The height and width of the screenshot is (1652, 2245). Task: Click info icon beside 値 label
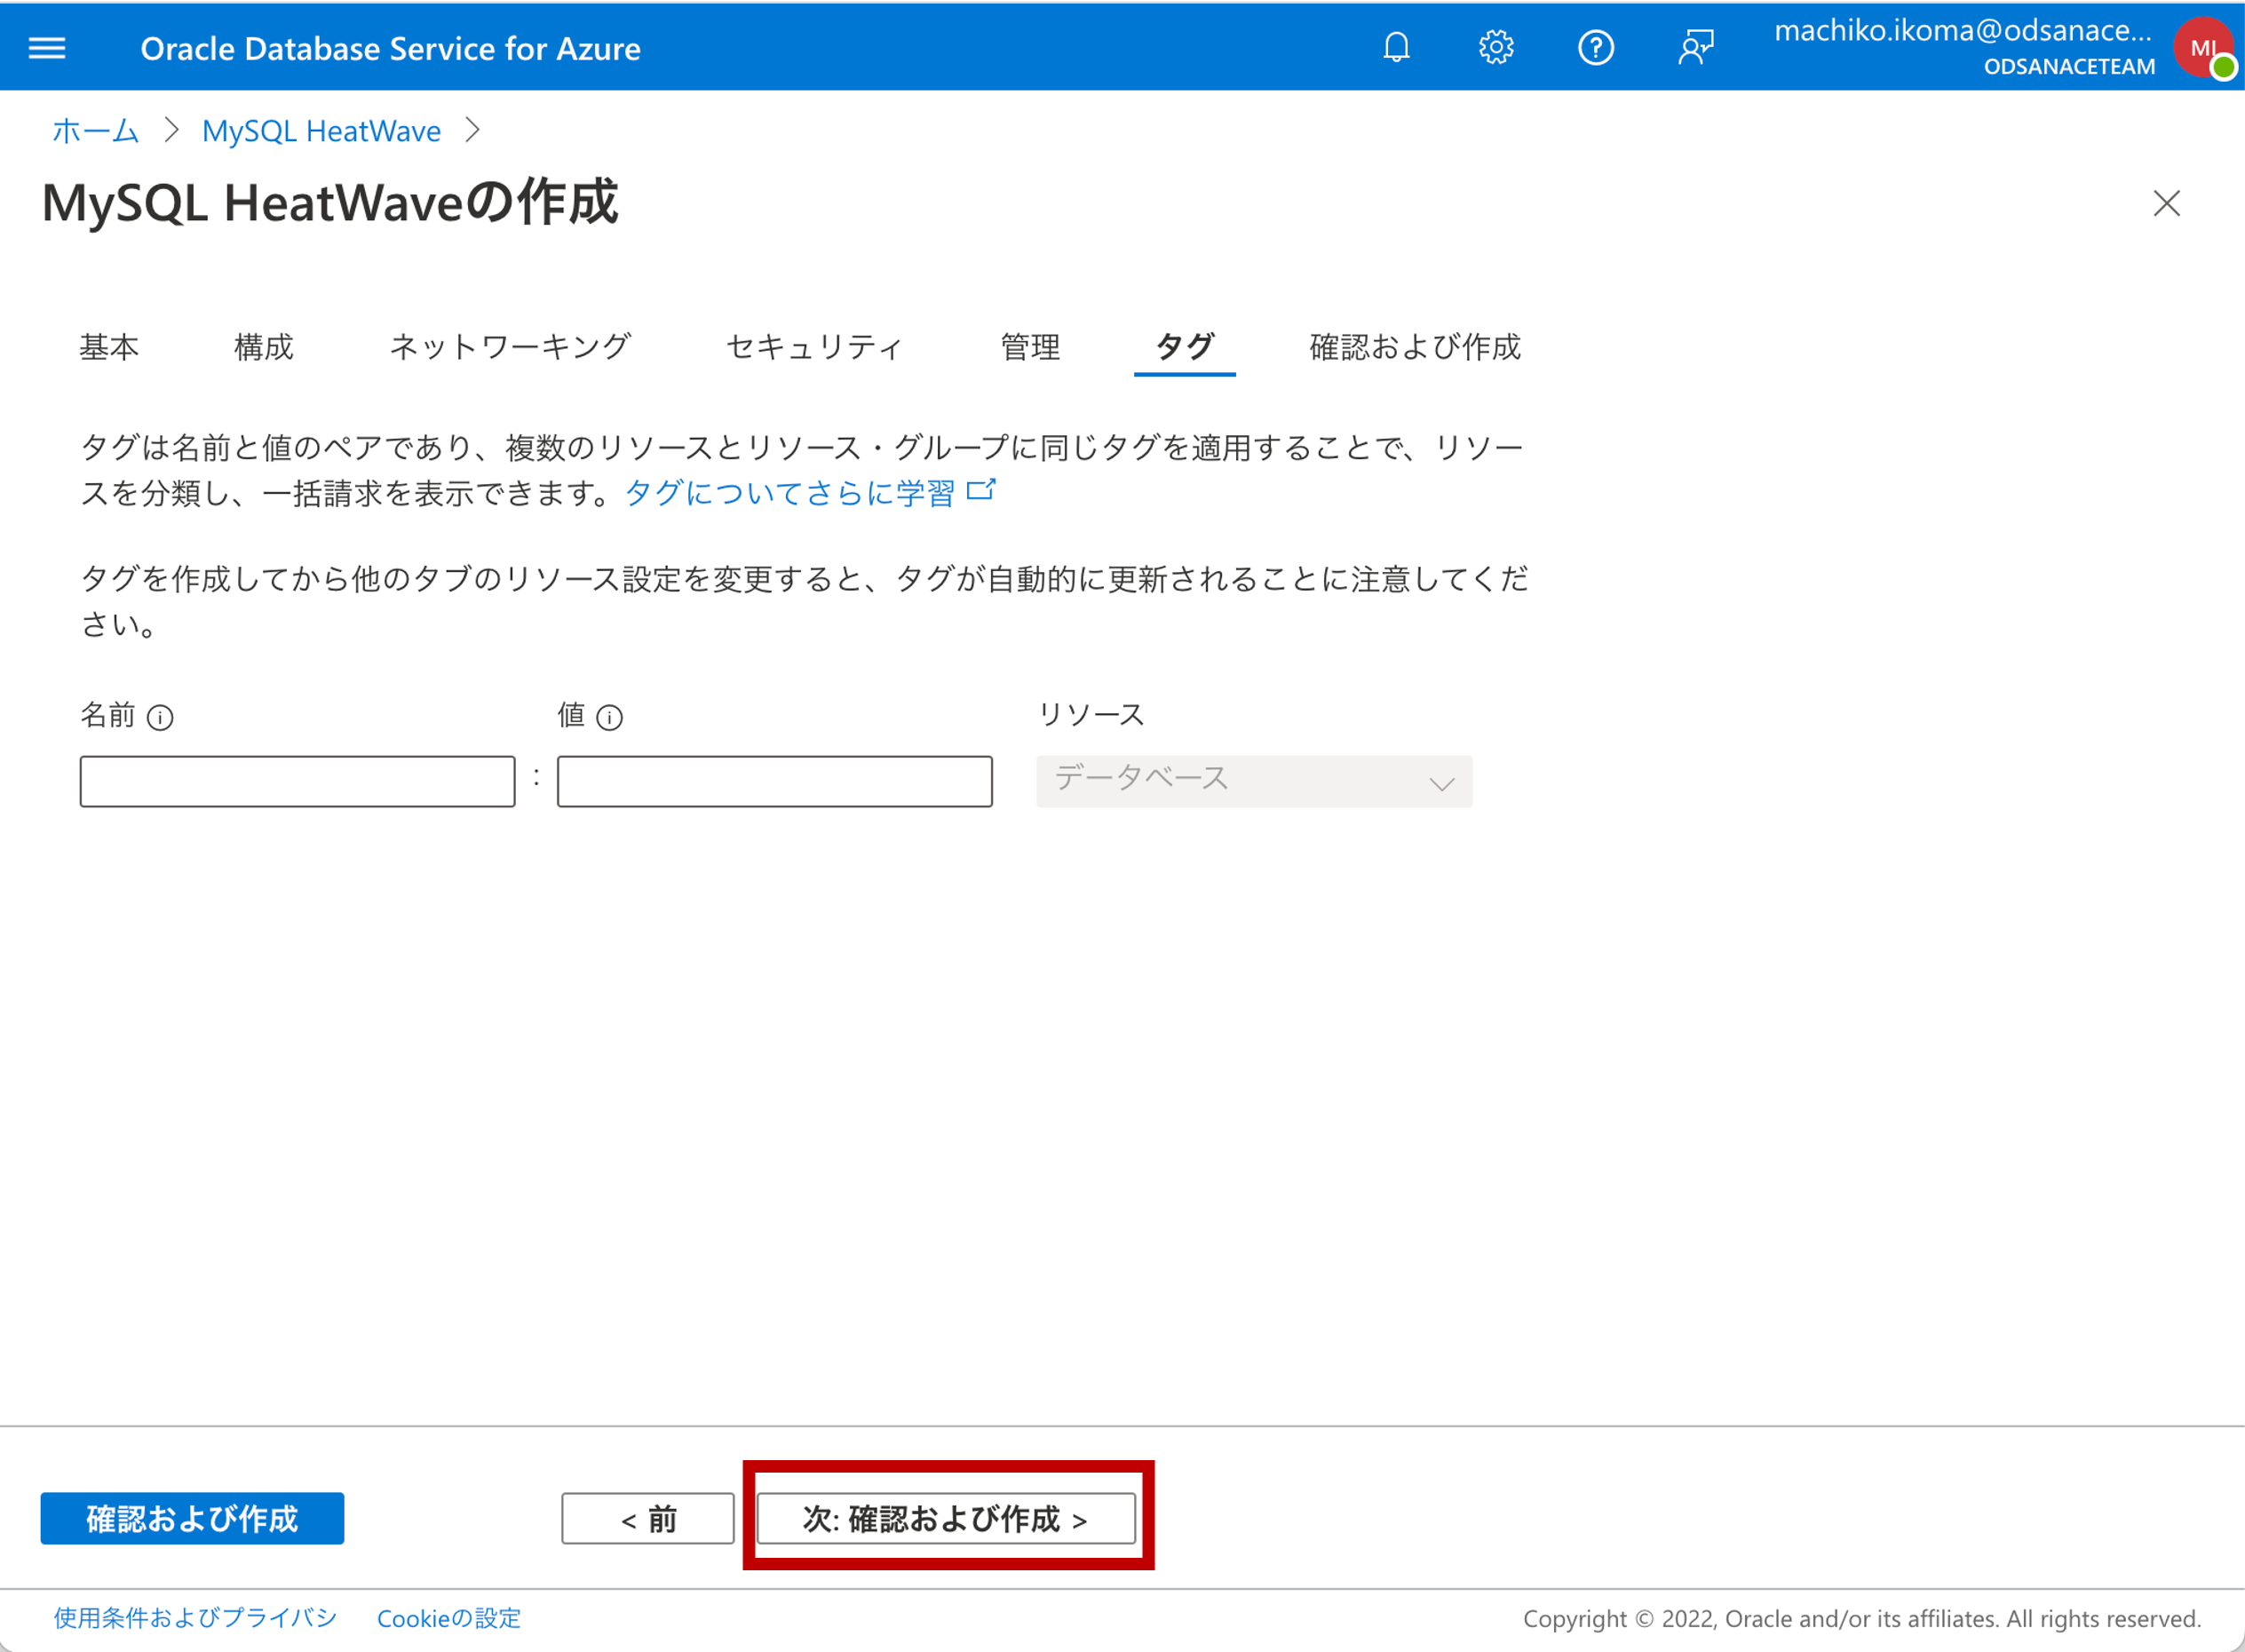point(609,717)
